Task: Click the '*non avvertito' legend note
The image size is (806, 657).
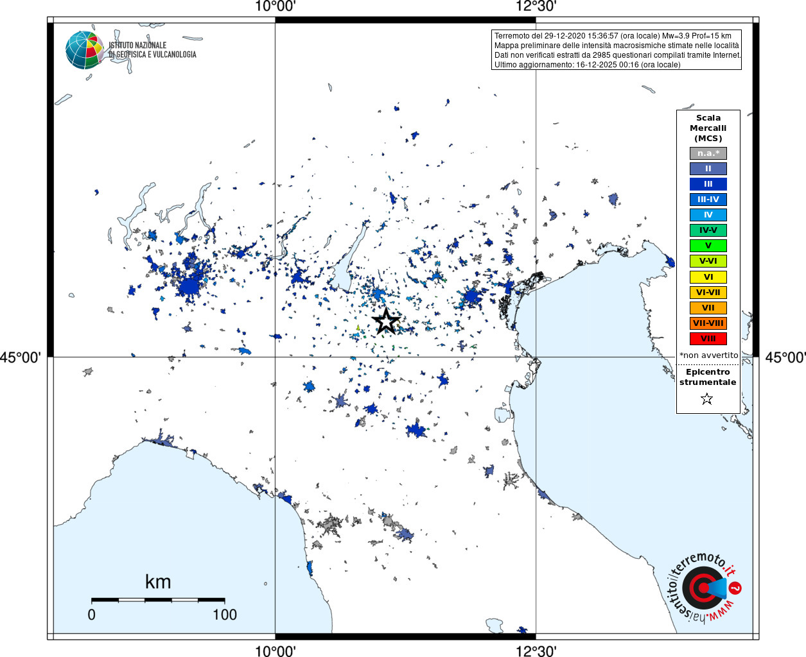Action: 708,355
